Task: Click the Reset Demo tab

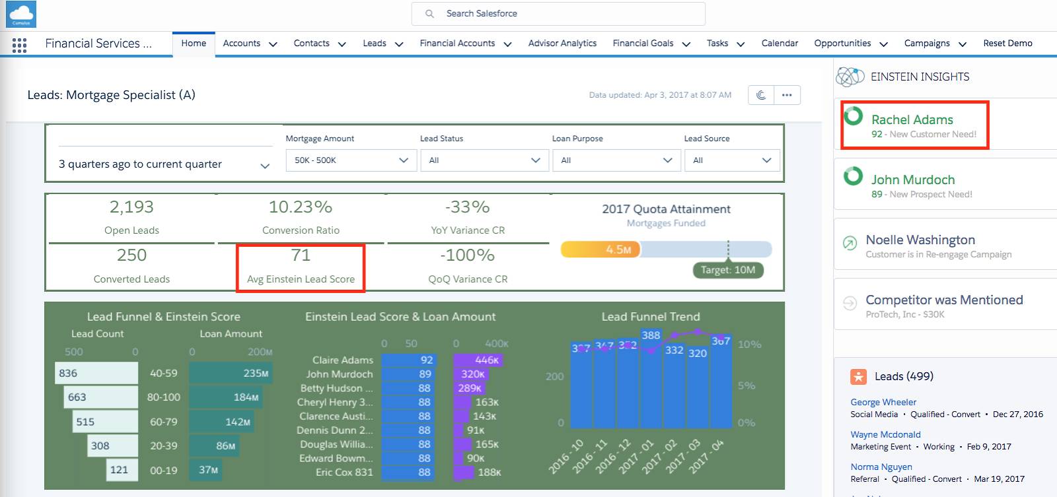Action: pyautogui.click(x=1007, y=44)
